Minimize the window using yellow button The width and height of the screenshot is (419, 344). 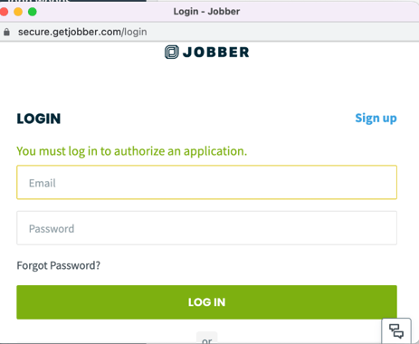click(x=18, y=12)
